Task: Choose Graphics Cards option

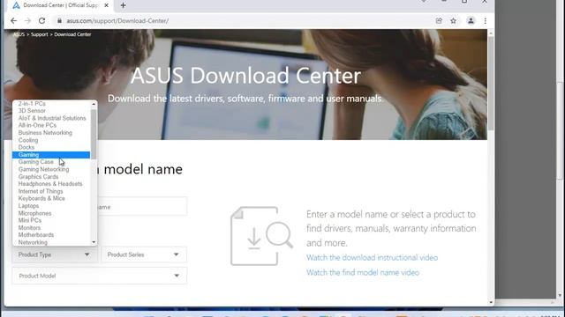Action: pyautogui.click(x=51, y=176)
